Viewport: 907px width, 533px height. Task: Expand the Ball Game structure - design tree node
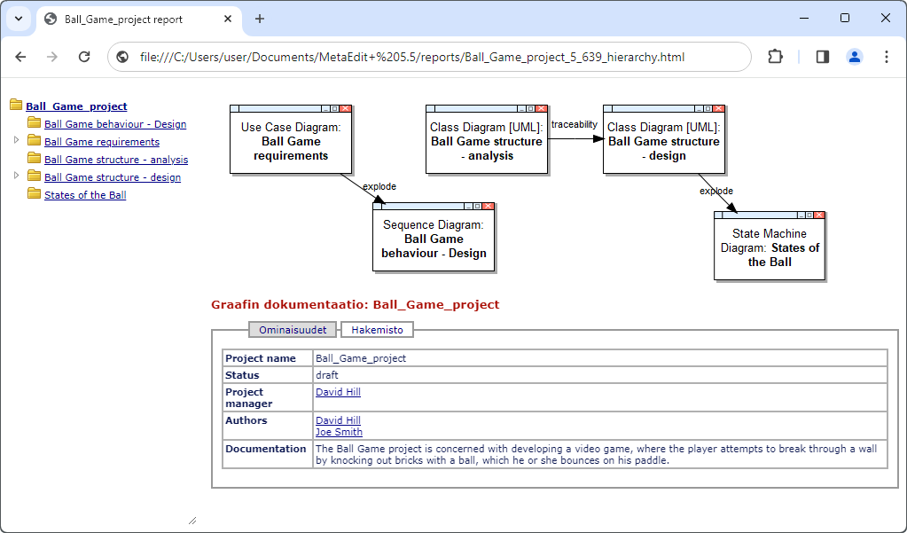[x=15, y=175]
